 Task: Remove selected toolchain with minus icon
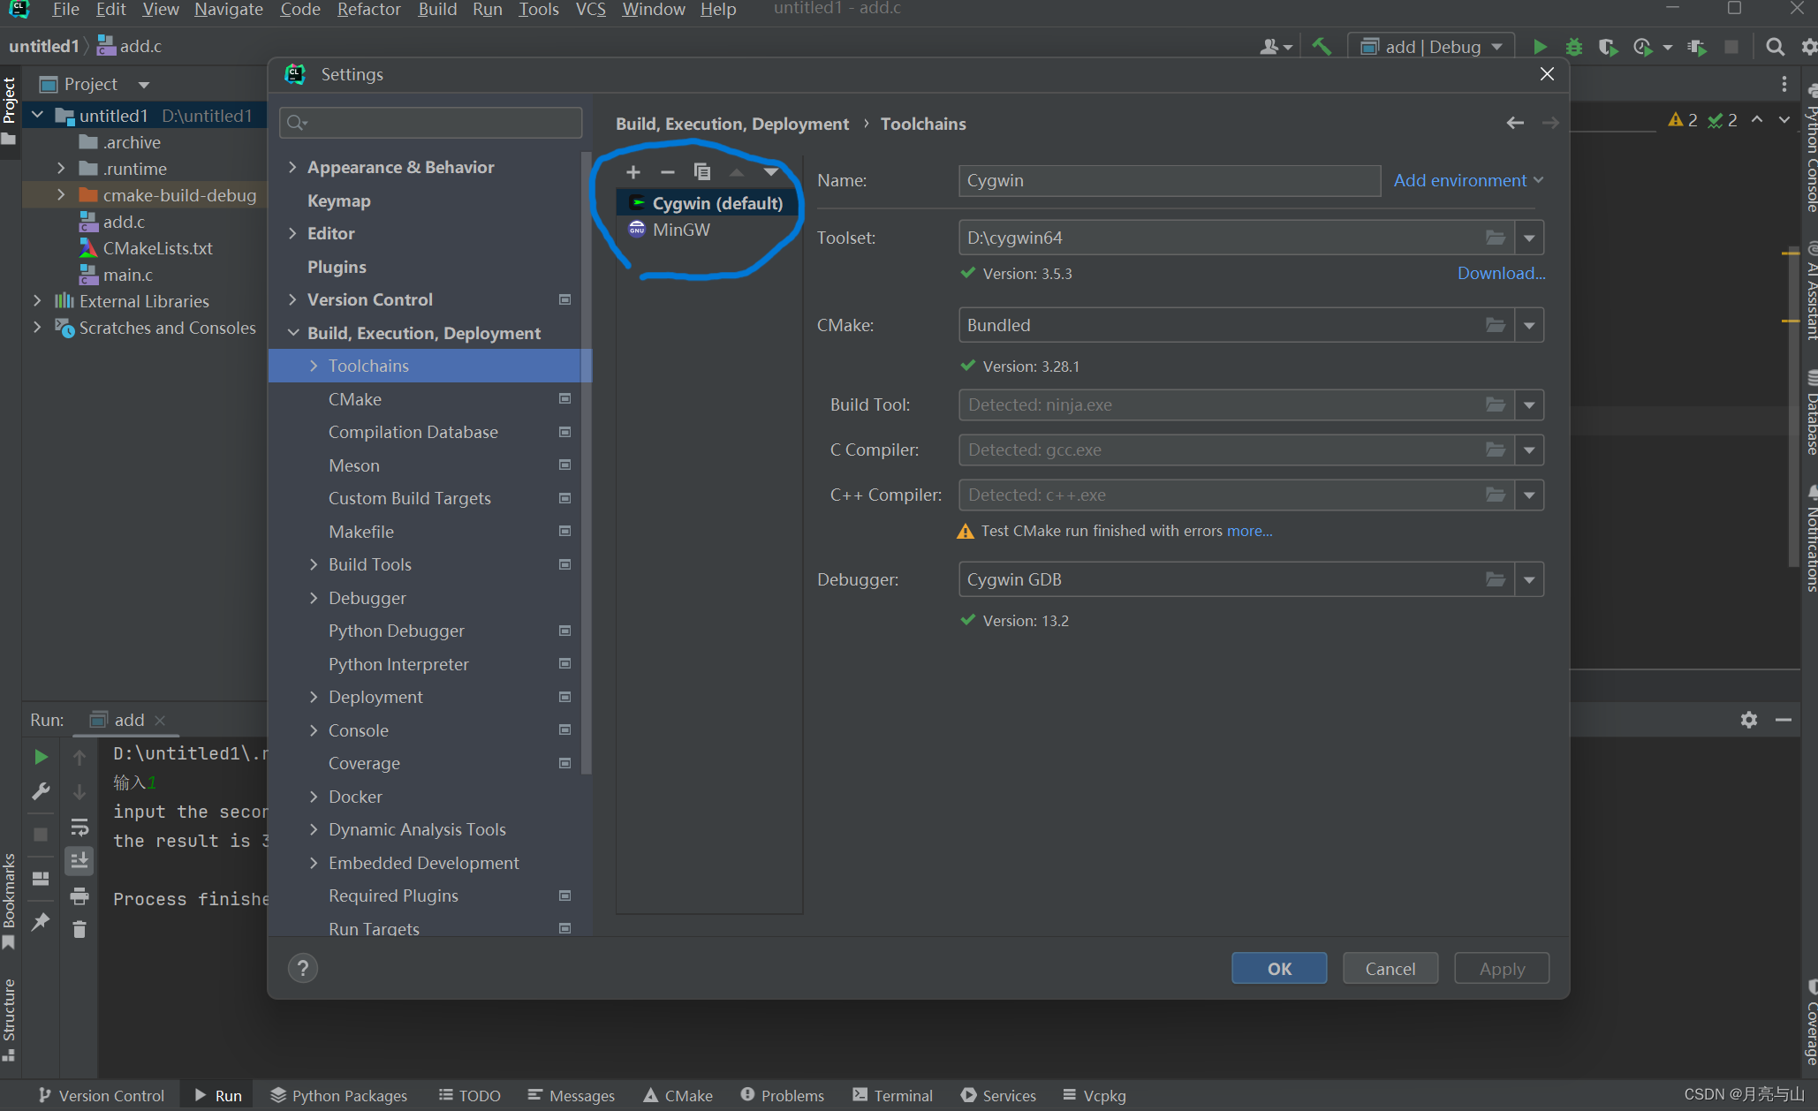[x=668, y=172]
